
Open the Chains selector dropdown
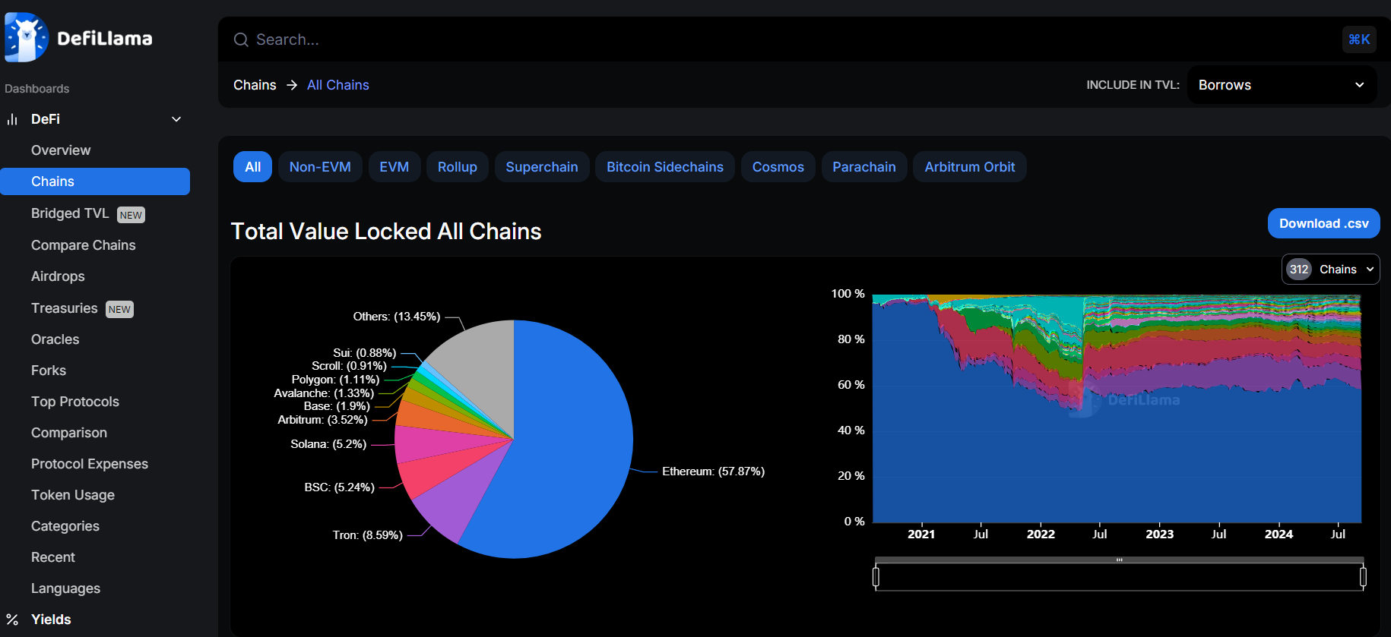tap(1330, 270)
